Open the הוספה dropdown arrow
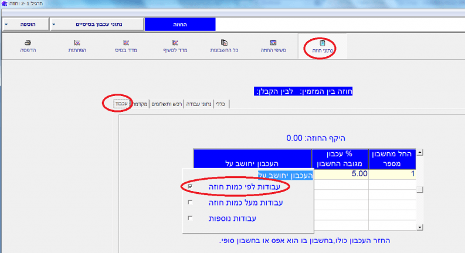The image size is (465, 253). click(6, 25)
